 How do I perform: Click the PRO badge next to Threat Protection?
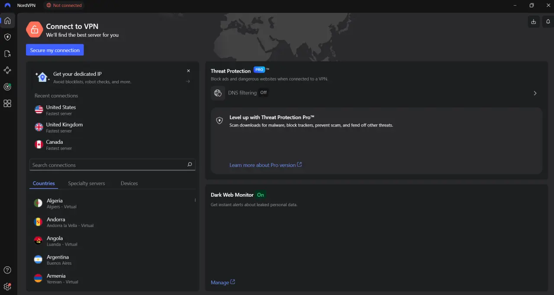click(x=259, y=69)
